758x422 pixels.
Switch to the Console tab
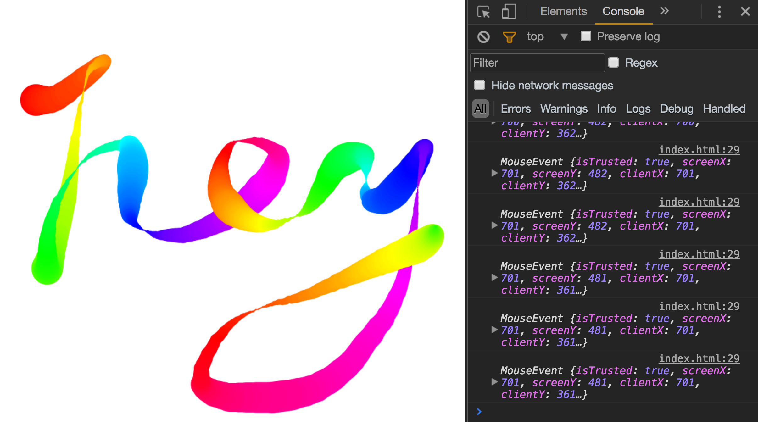[x=623, y=11]
